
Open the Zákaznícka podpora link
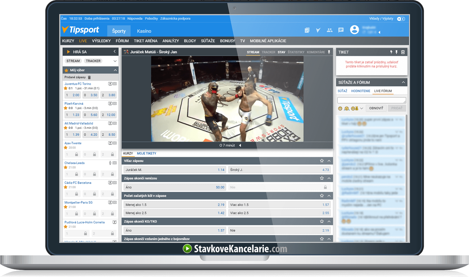point(175,19)
